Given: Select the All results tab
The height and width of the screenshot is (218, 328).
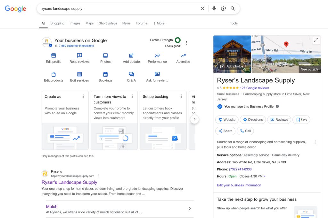Looking at the screenshot, I should 43,23.
